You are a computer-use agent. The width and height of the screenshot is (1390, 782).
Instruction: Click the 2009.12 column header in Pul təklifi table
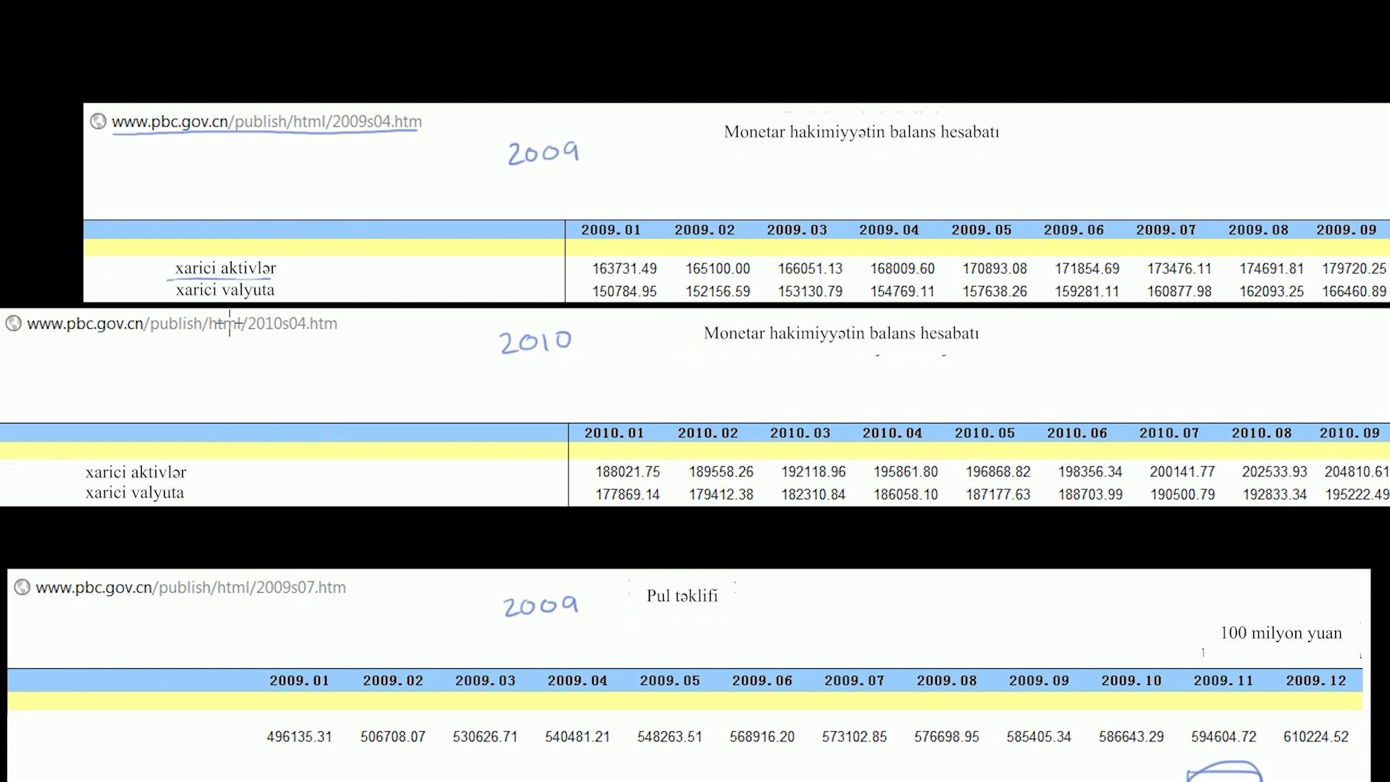tap(1316, 681)
